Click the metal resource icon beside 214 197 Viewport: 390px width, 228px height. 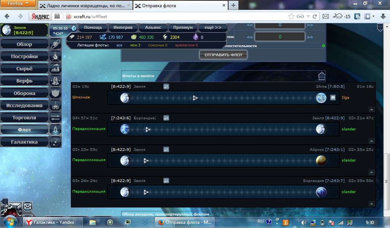pos(72,37)
